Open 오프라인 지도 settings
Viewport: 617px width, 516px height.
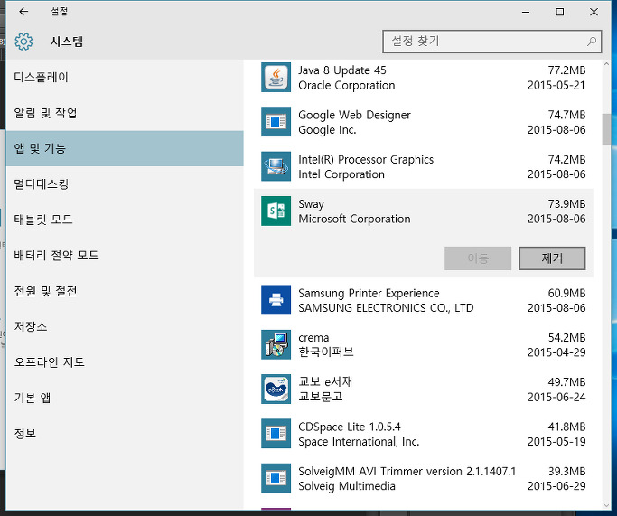pos(125,361)
